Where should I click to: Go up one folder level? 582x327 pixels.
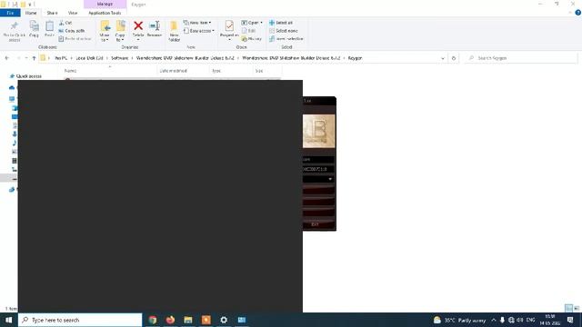[x=35, y=58]
